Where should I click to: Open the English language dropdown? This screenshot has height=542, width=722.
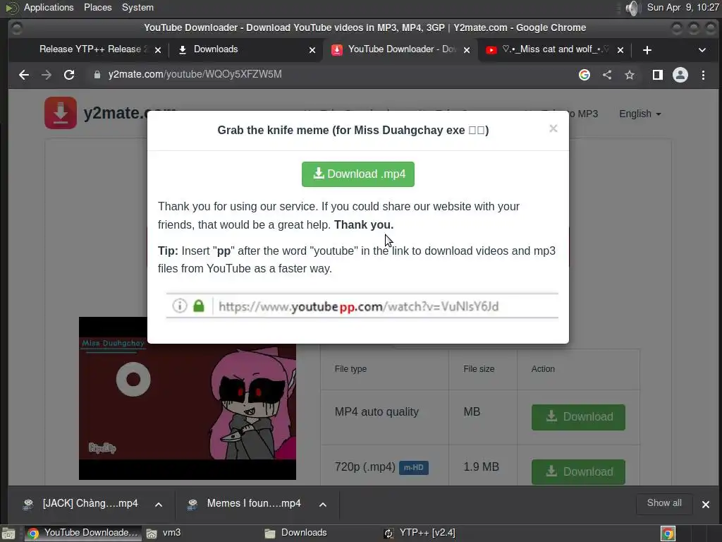tap(640, 114)
